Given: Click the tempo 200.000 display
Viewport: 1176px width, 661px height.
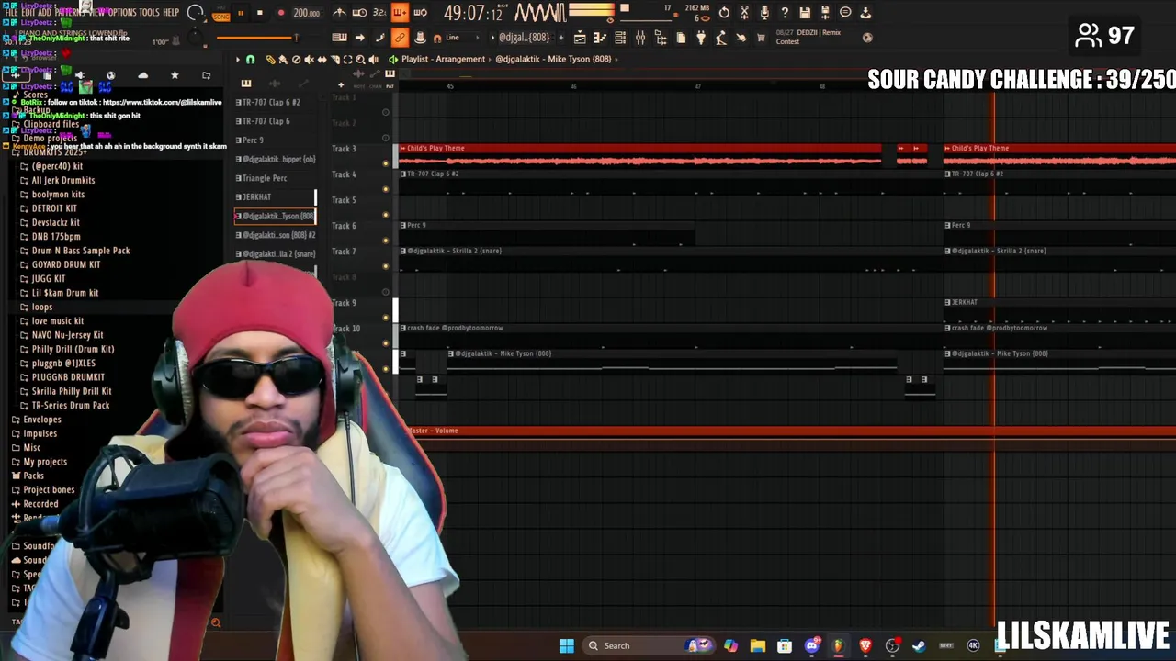Looking at the screenshot, I should (306, 13).
